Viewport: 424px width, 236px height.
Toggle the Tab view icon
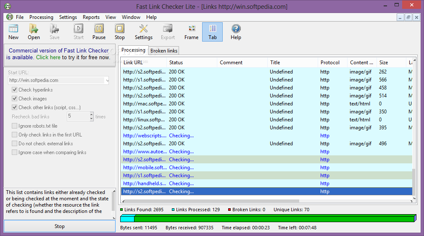213,29
